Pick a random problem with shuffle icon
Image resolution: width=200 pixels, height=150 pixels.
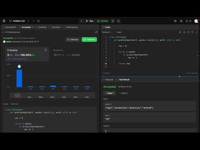[x=38, y=21]
